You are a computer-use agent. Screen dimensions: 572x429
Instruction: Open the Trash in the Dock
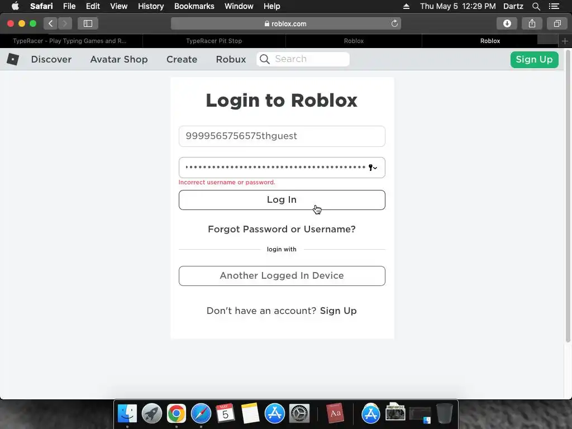pos(444,413)
